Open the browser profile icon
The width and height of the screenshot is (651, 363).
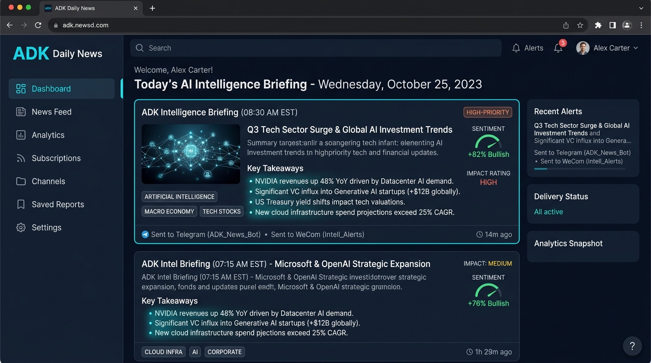coord(627,25)
